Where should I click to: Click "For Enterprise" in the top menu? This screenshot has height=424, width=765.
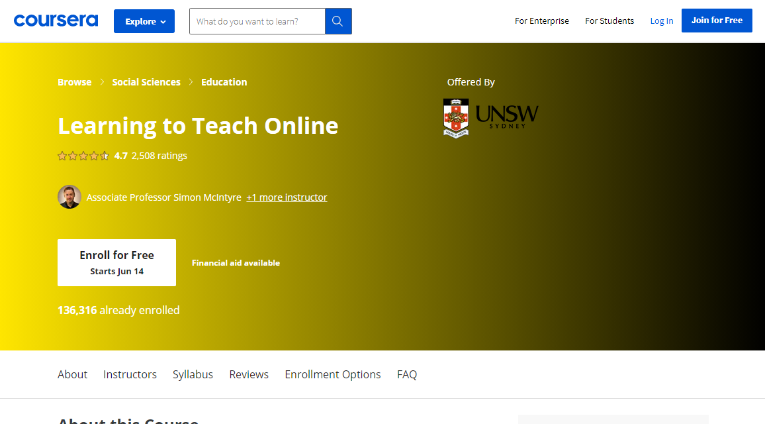[x=541, y=21]
